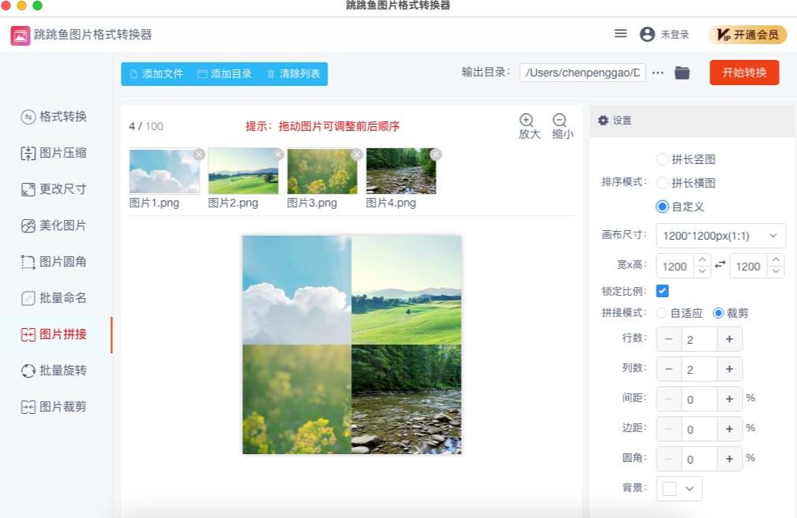This screenshot has width=797, height=518.
Task: Remove 图片1.png thumbnail with its X
Action: 199,155
